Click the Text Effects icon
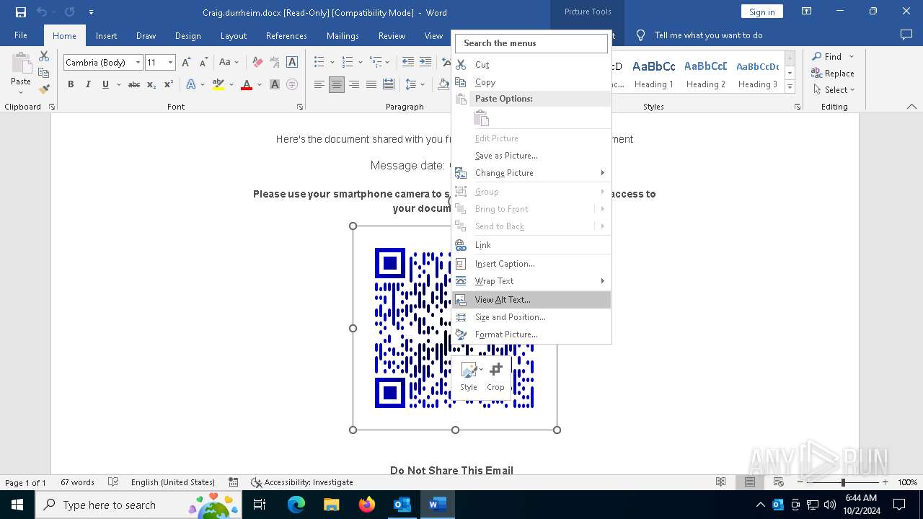Viewport: 923px width, 519px height. point(191,84)
